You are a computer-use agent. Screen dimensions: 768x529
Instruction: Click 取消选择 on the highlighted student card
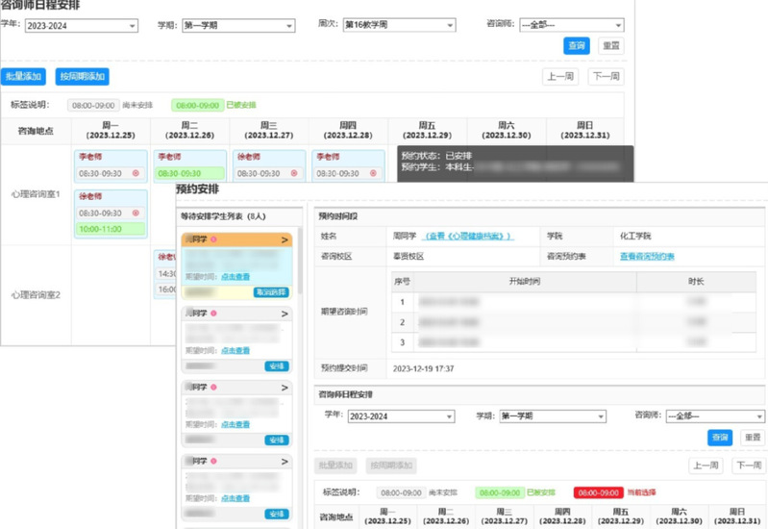(x=271, y=291)
